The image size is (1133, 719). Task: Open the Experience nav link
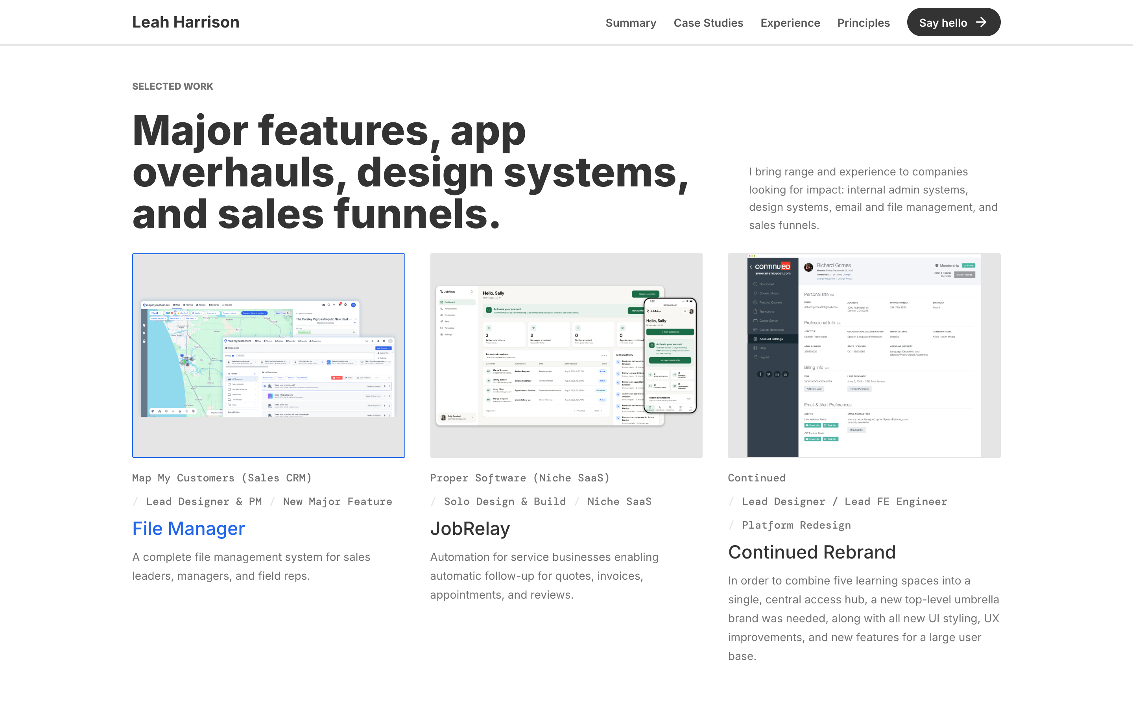coord(790,22)
